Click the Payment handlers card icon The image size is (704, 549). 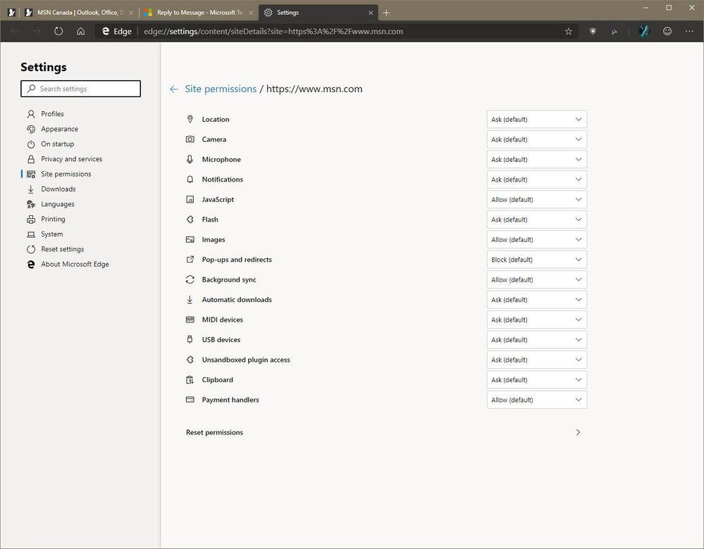190,400
